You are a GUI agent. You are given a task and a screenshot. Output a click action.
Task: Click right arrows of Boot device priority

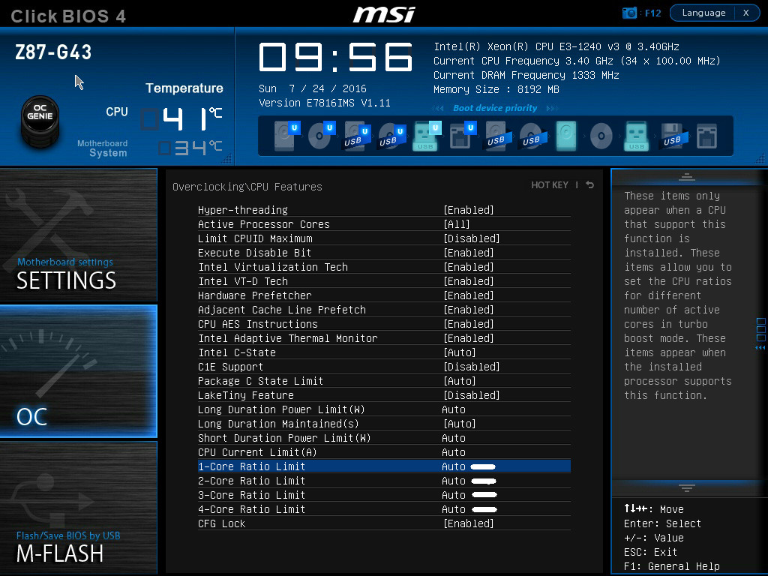click(552, 108)
